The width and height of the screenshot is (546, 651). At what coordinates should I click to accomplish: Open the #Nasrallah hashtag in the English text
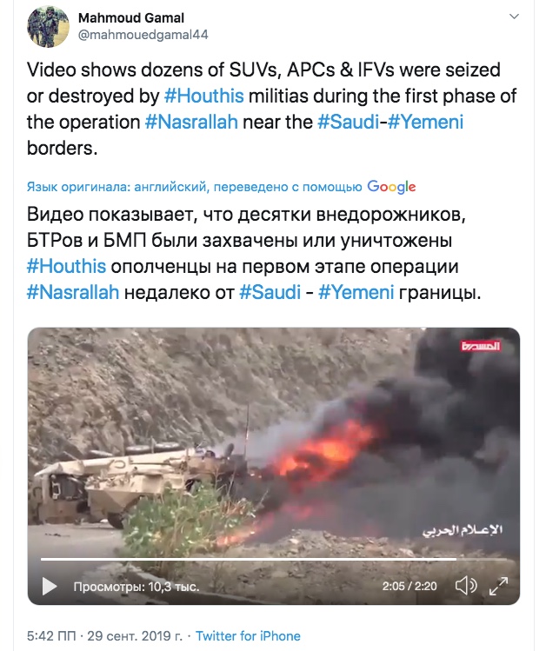[x=191, y=122]
